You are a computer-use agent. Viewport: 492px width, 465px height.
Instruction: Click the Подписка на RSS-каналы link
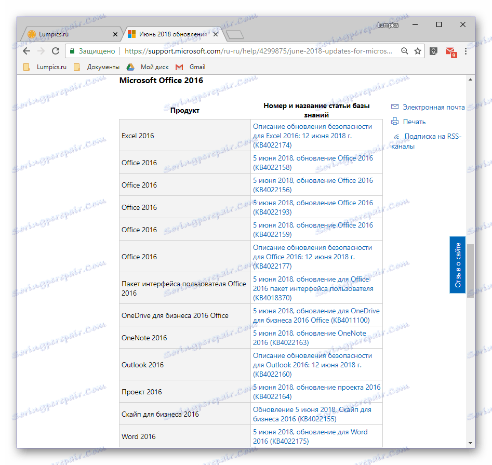pyautogui.click(x=427, y=141)
